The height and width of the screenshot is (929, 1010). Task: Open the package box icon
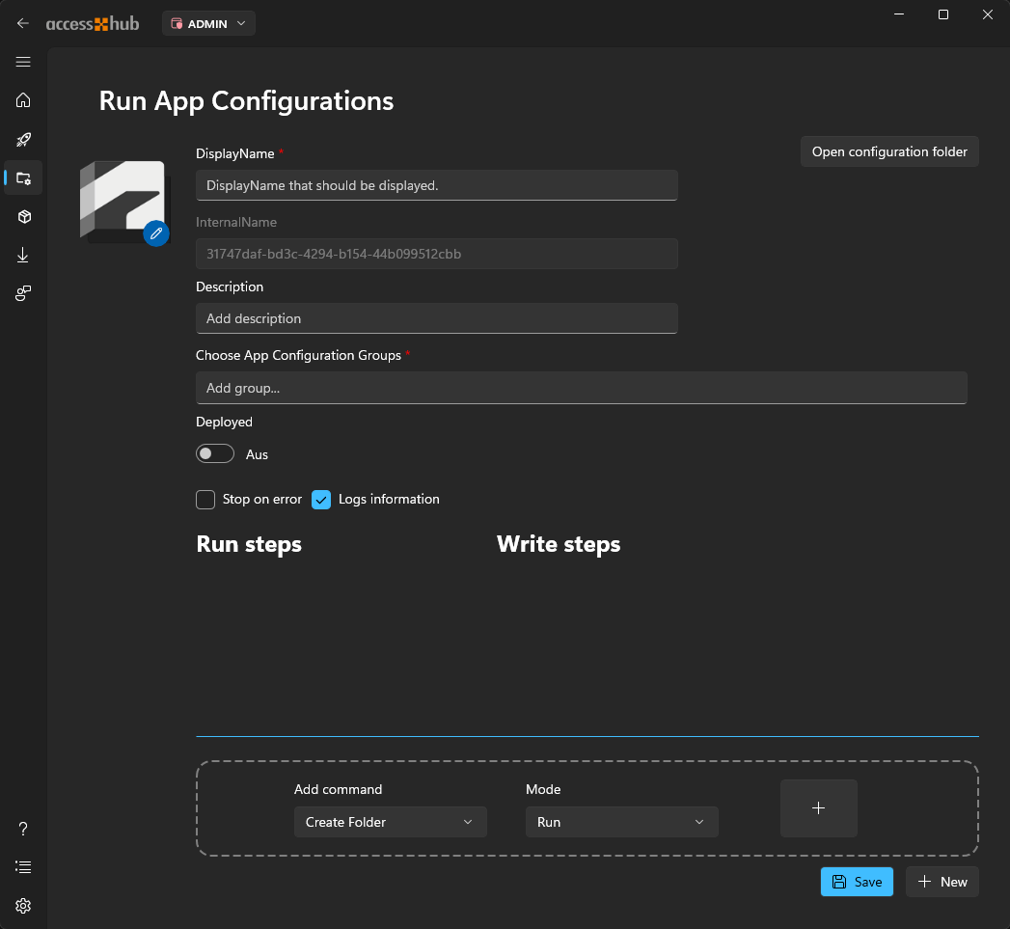(x=24, y=216)
